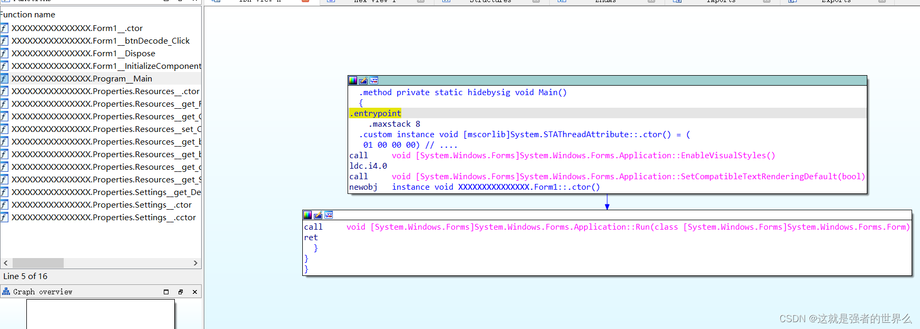Open the color palette icon on the Main() node
Screen dimensions: 920x329
tap(353, 80)
